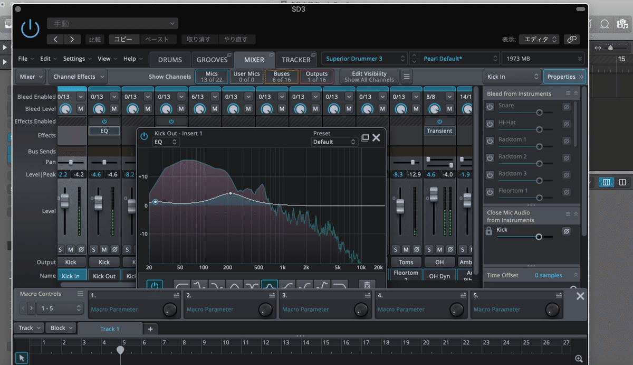Invert phase on the Toms channel
This screenshot has height=365, width=633.
417,249
